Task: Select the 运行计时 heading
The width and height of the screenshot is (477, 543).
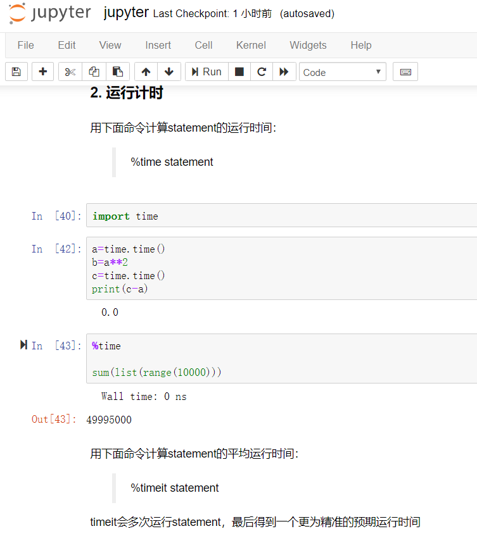Action: [127, 93]
